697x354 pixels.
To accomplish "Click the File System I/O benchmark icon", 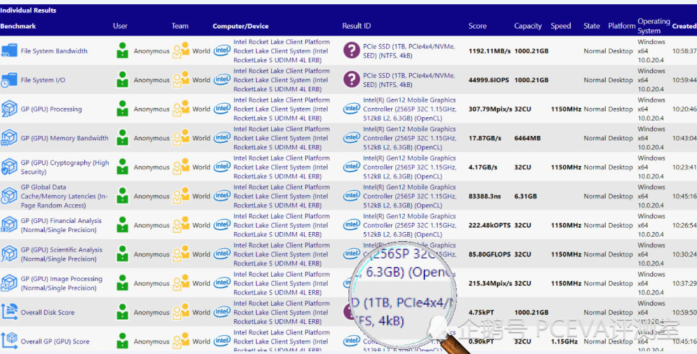I will click(x=9, y=80).
